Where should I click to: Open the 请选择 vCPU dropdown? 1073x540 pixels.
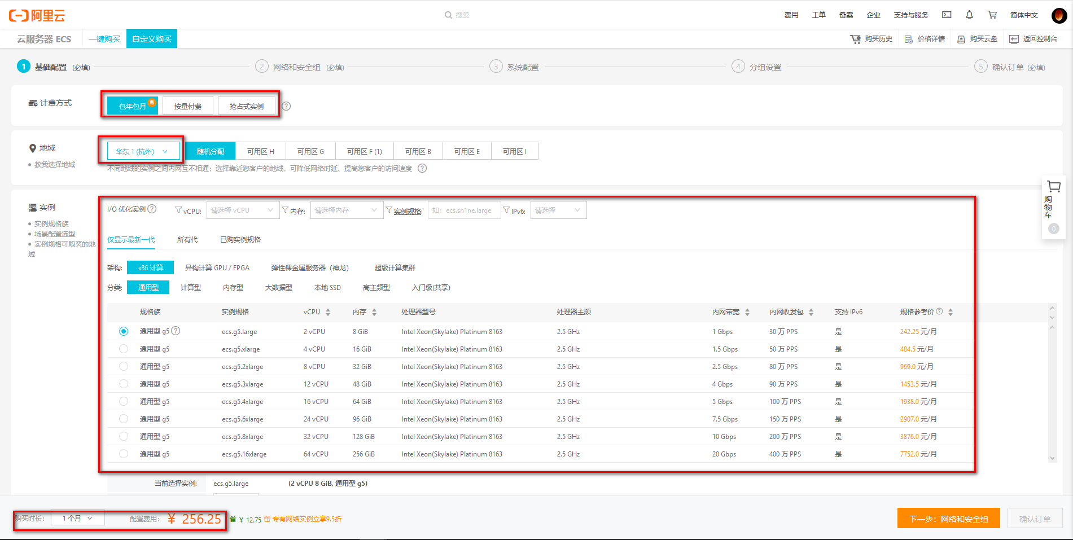point(243,210)
